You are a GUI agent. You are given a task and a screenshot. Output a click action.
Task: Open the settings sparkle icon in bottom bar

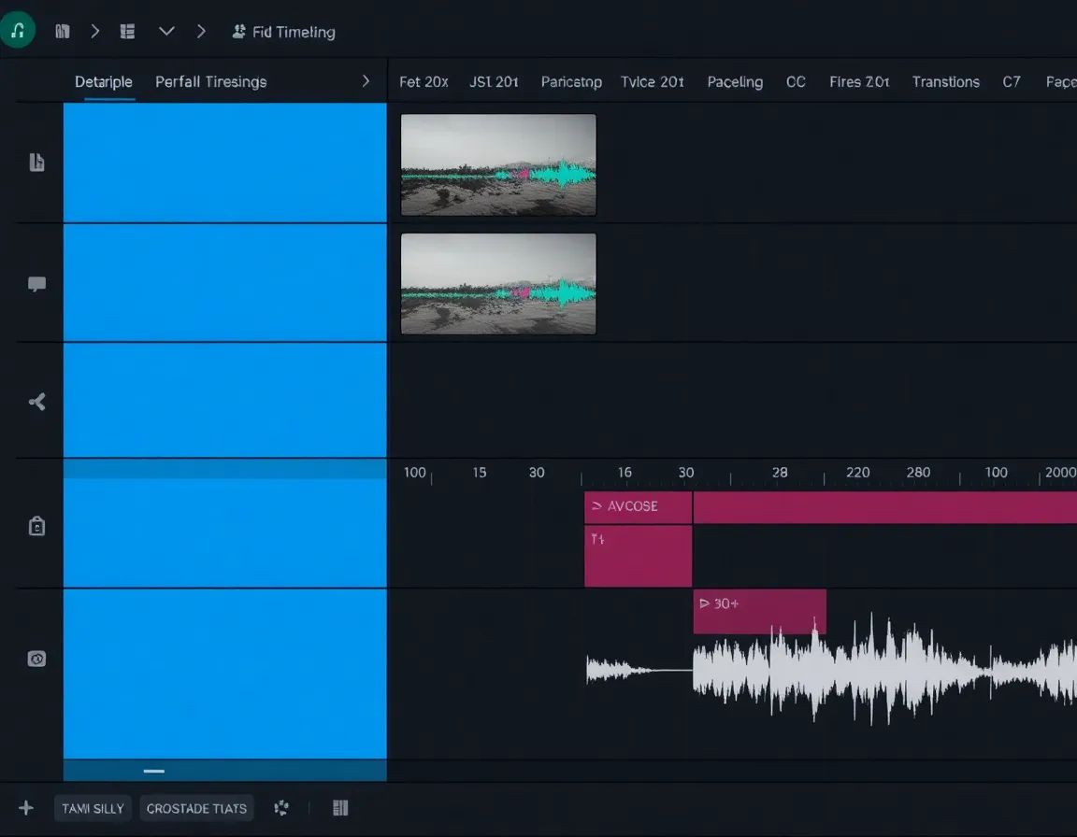click(280, 807)
